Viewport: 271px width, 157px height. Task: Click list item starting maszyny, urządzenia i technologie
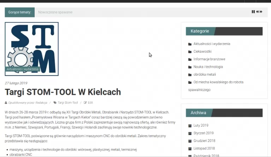coord(73,150)
